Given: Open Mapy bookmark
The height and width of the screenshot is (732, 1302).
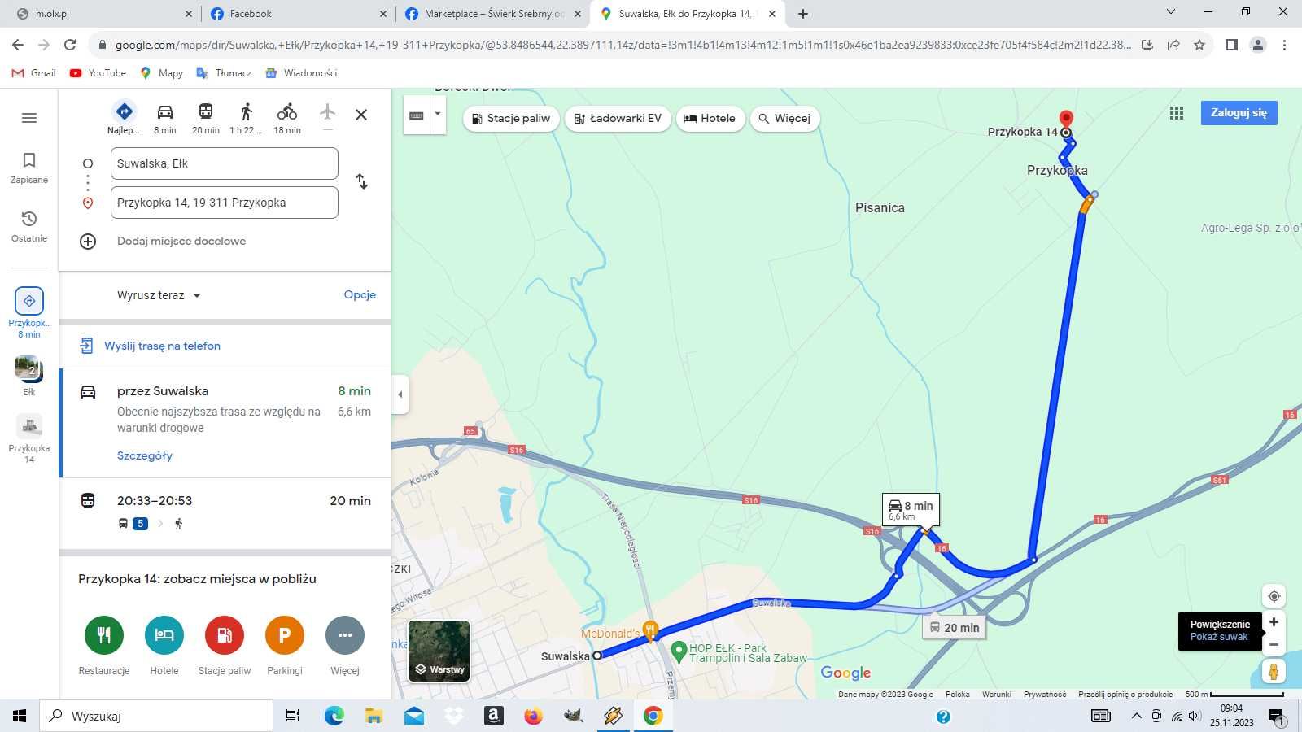Looking at the screenshot, I should click(161, 73).
